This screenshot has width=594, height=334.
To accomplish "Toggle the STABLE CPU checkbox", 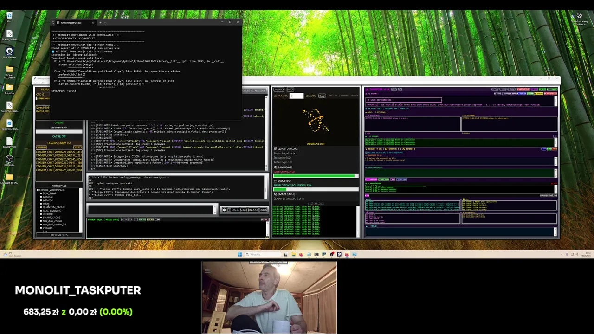I will [36, 98].
